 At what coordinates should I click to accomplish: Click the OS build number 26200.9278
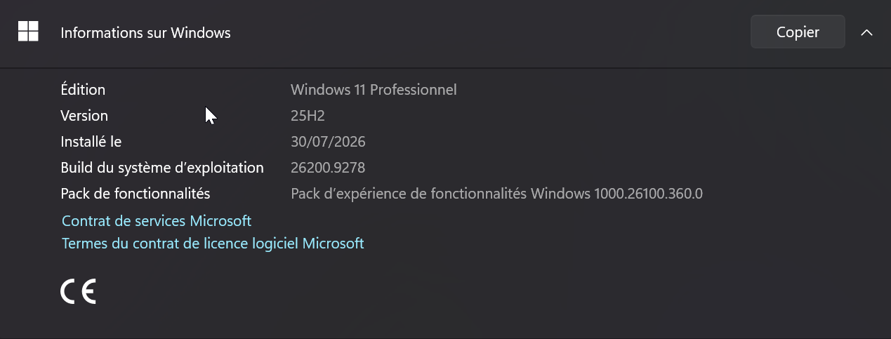pyautogui.click(x=328, y=168)
